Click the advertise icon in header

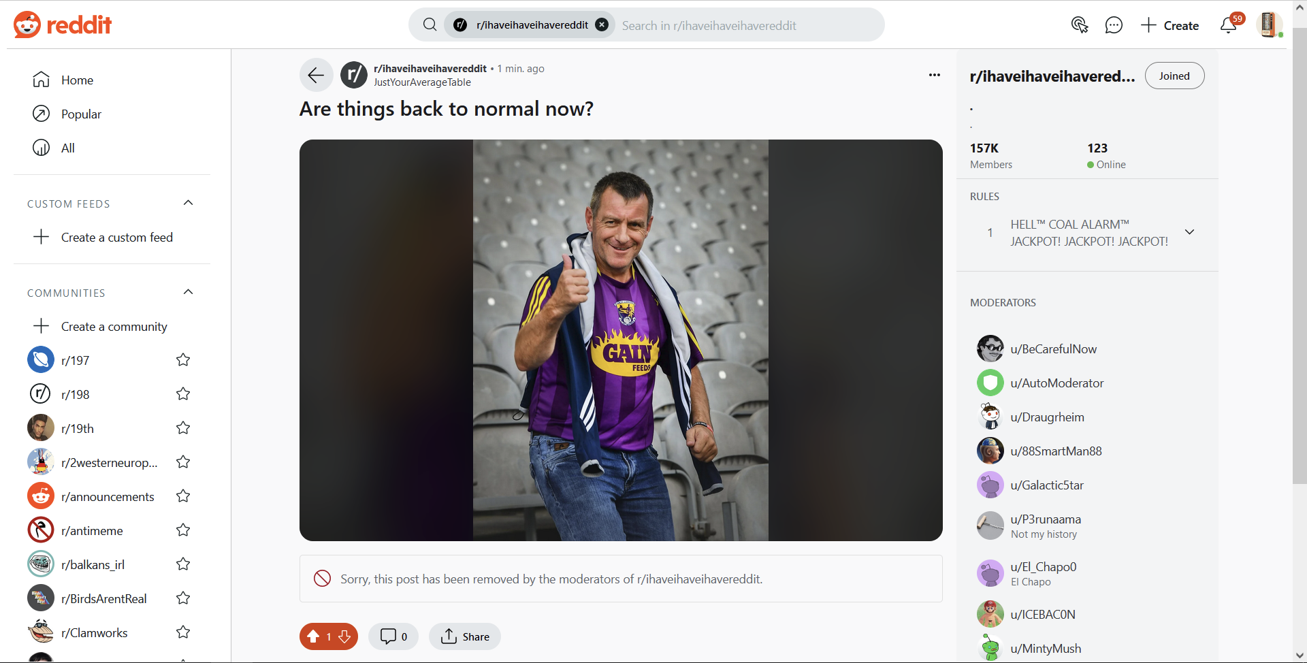point(1079,25)
